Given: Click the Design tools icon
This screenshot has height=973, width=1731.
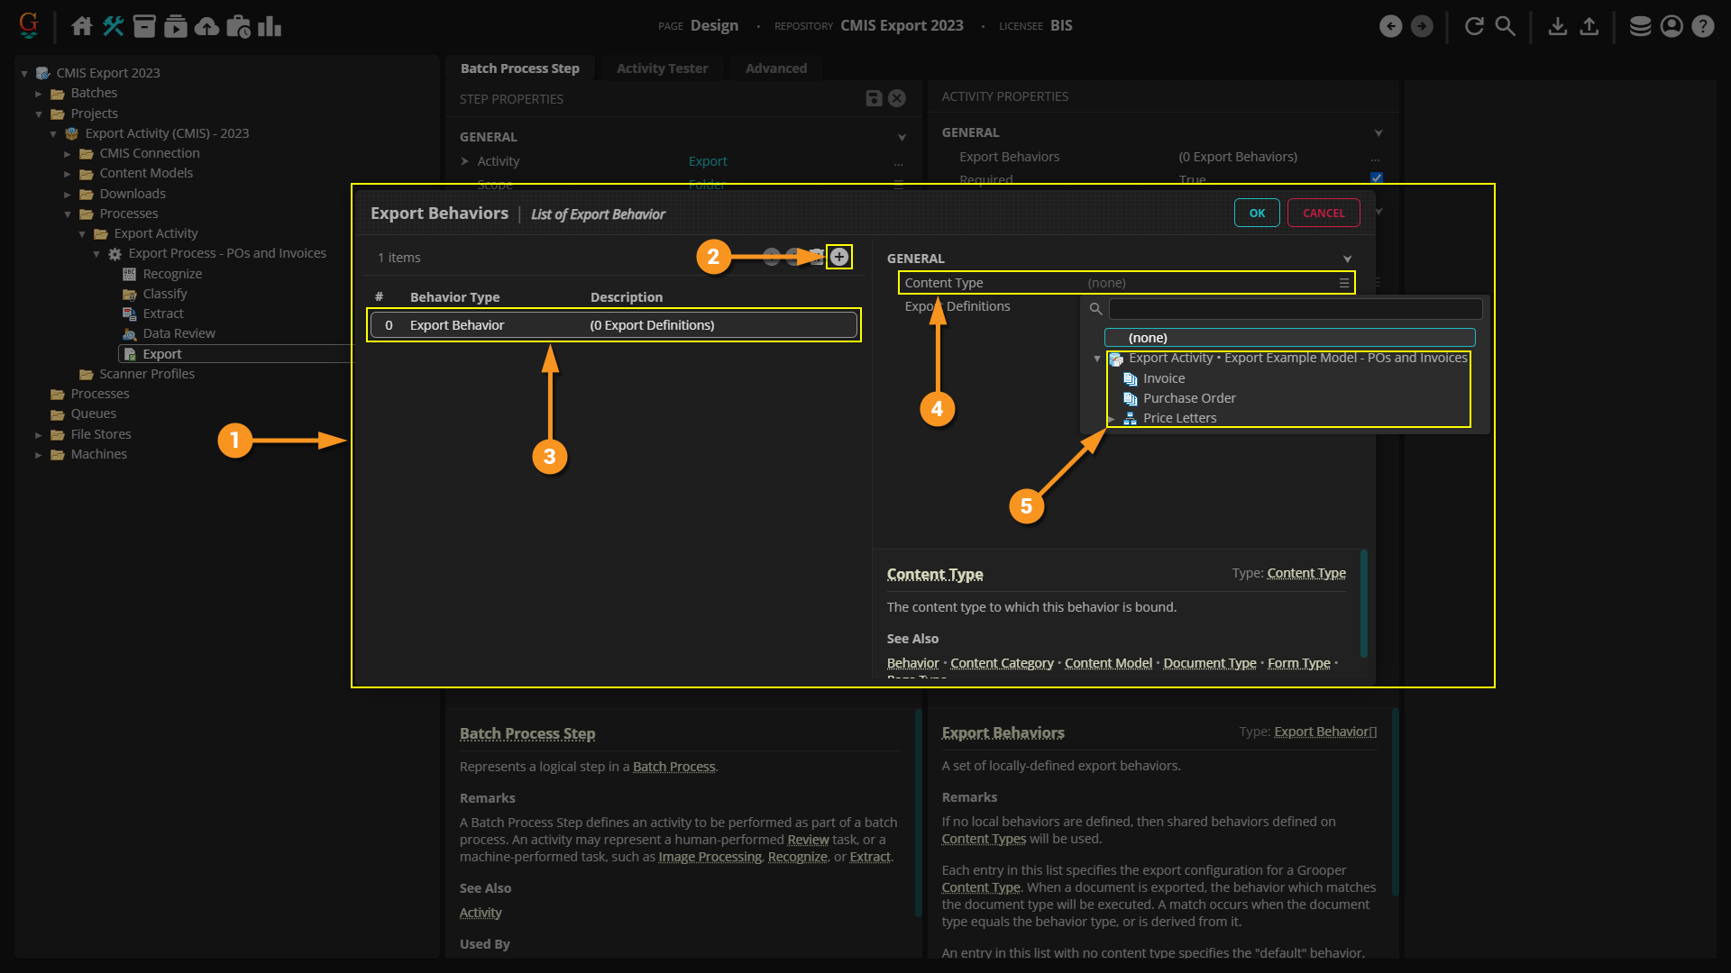Looking at the screenshot, I should click(x=113, y=26).
